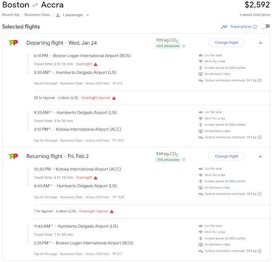Viewport: 272px width, 262px height.
Task: Click info icon beside 541 kg estimate
Action: [x=260, y=80]
